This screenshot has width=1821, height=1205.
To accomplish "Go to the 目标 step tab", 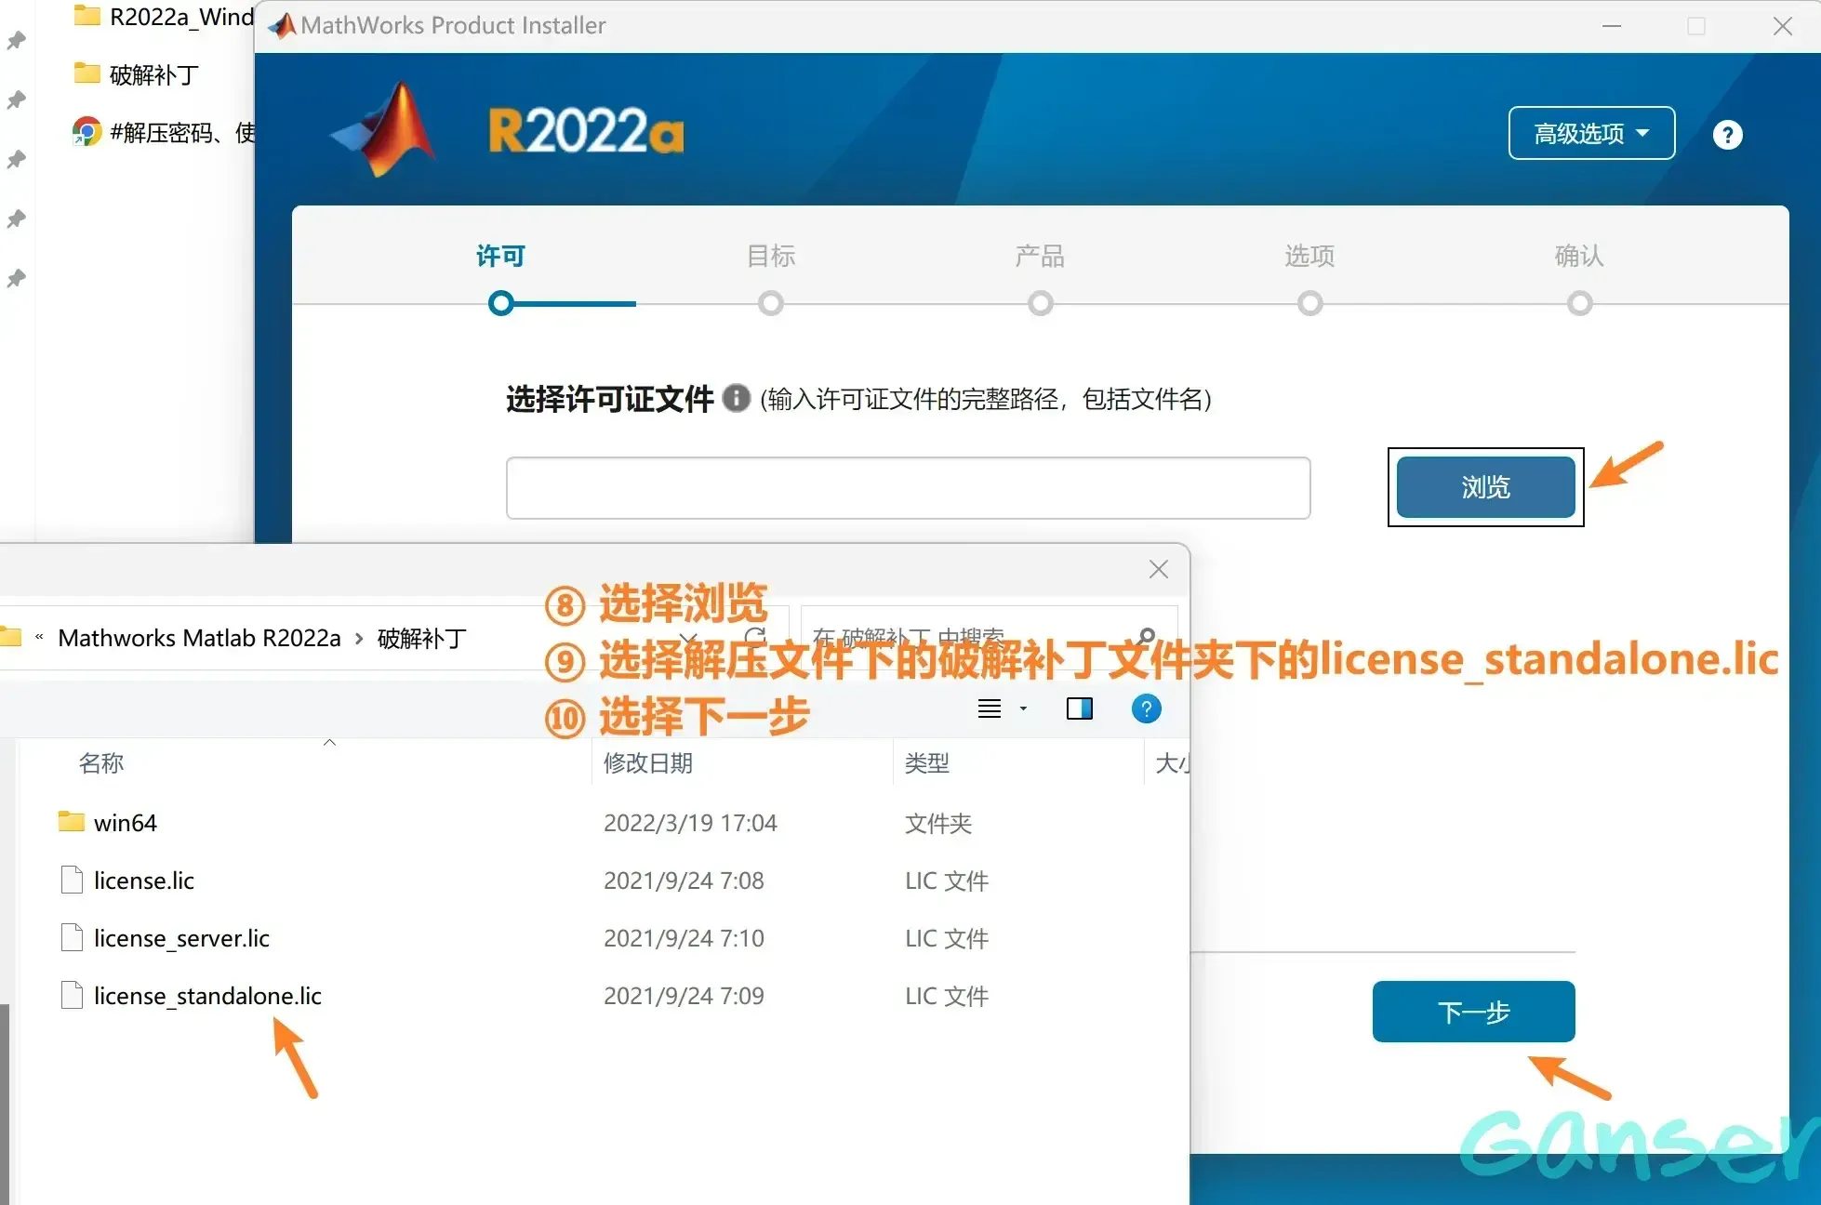I will [x=770, y=256].
